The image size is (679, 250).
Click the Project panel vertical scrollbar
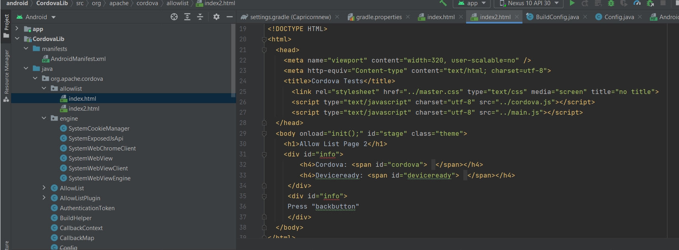[233, 60]
